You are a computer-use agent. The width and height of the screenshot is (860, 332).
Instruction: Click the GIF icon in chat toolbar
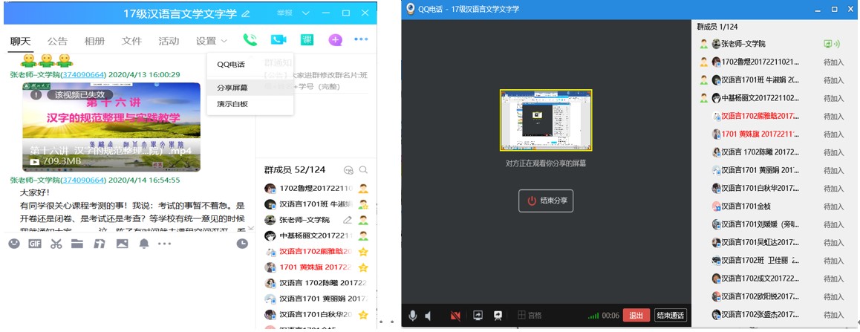point(34,244)
